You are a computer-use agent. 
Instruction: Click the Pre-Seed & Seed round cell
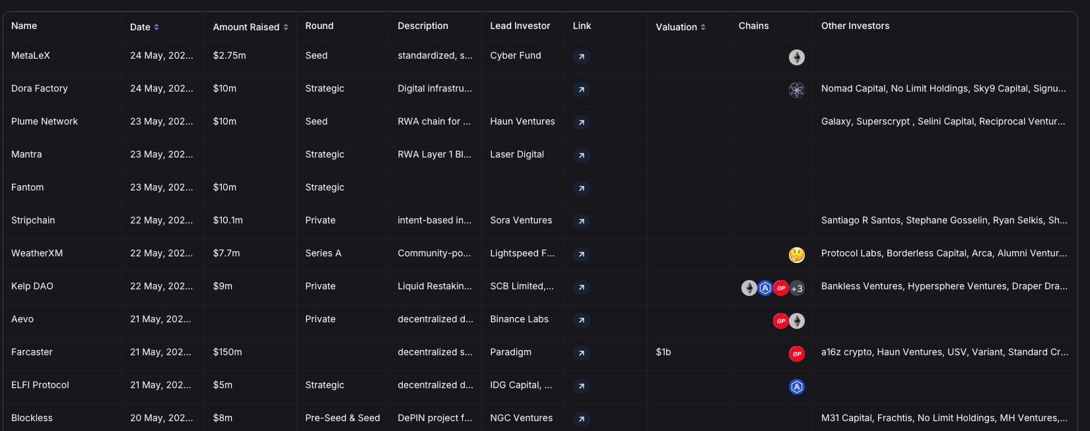[x=343, y=418]
